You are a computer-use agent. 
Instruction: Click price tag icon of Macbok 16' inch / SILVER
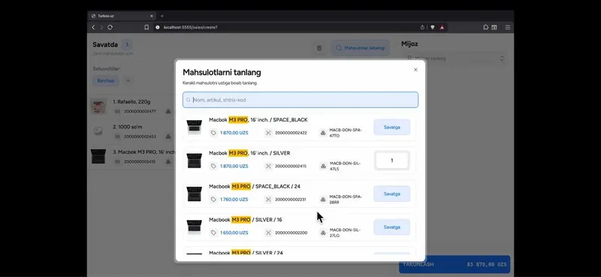point(213,166)
